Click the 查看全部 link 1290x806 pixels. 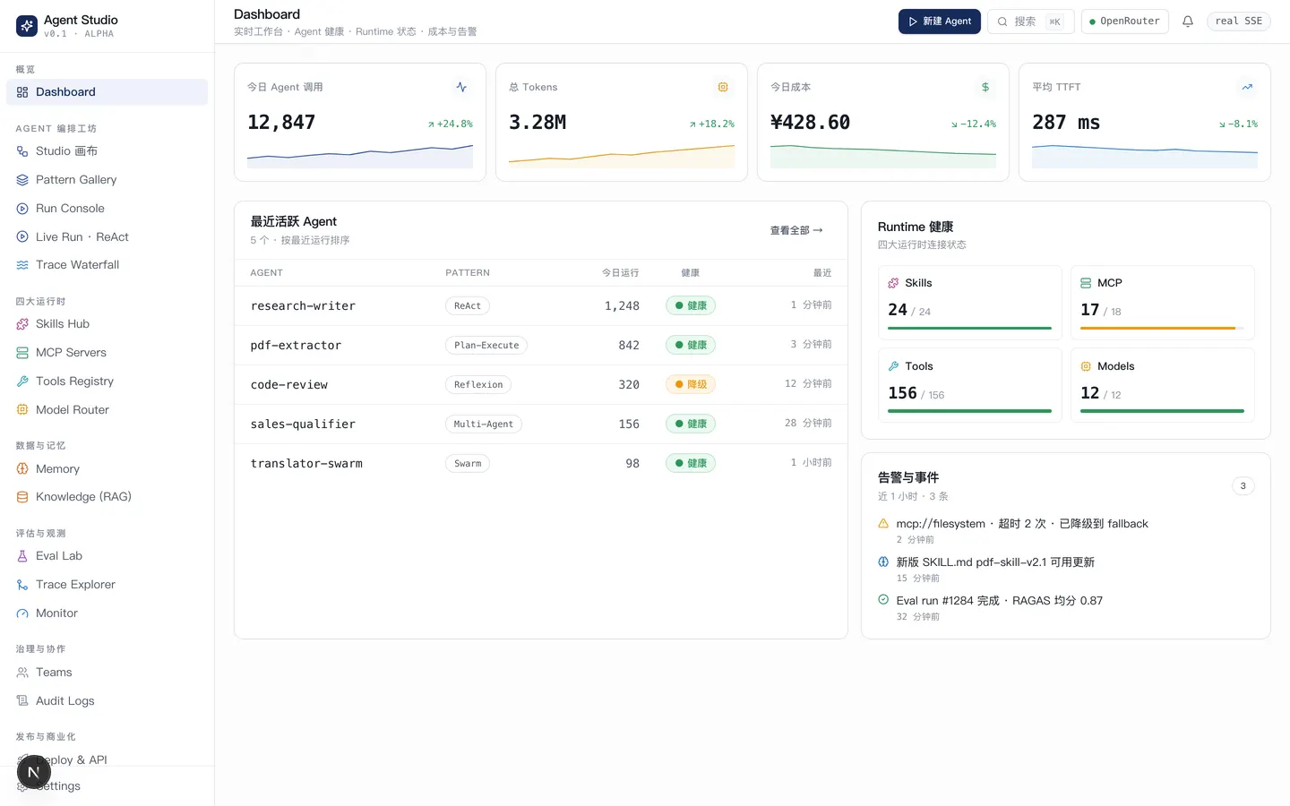[796, 231]
